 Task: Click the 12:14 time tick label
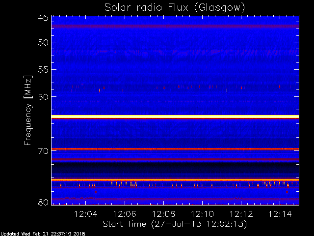(x=280, y=214)
